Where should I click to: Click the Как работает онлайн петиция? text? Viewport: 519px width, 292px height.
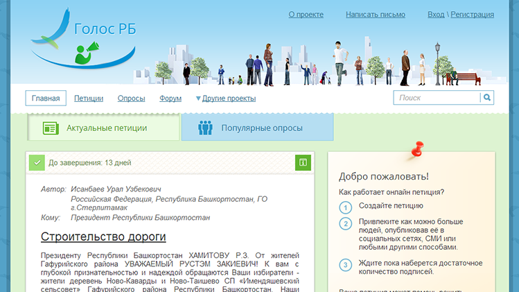392,192
